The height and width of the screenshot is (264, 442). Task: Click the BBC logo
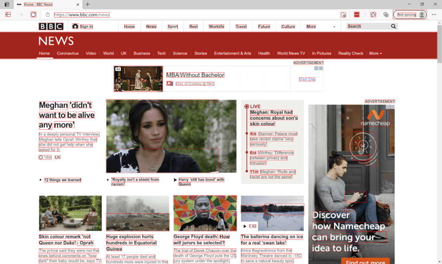tap(51, 26)
